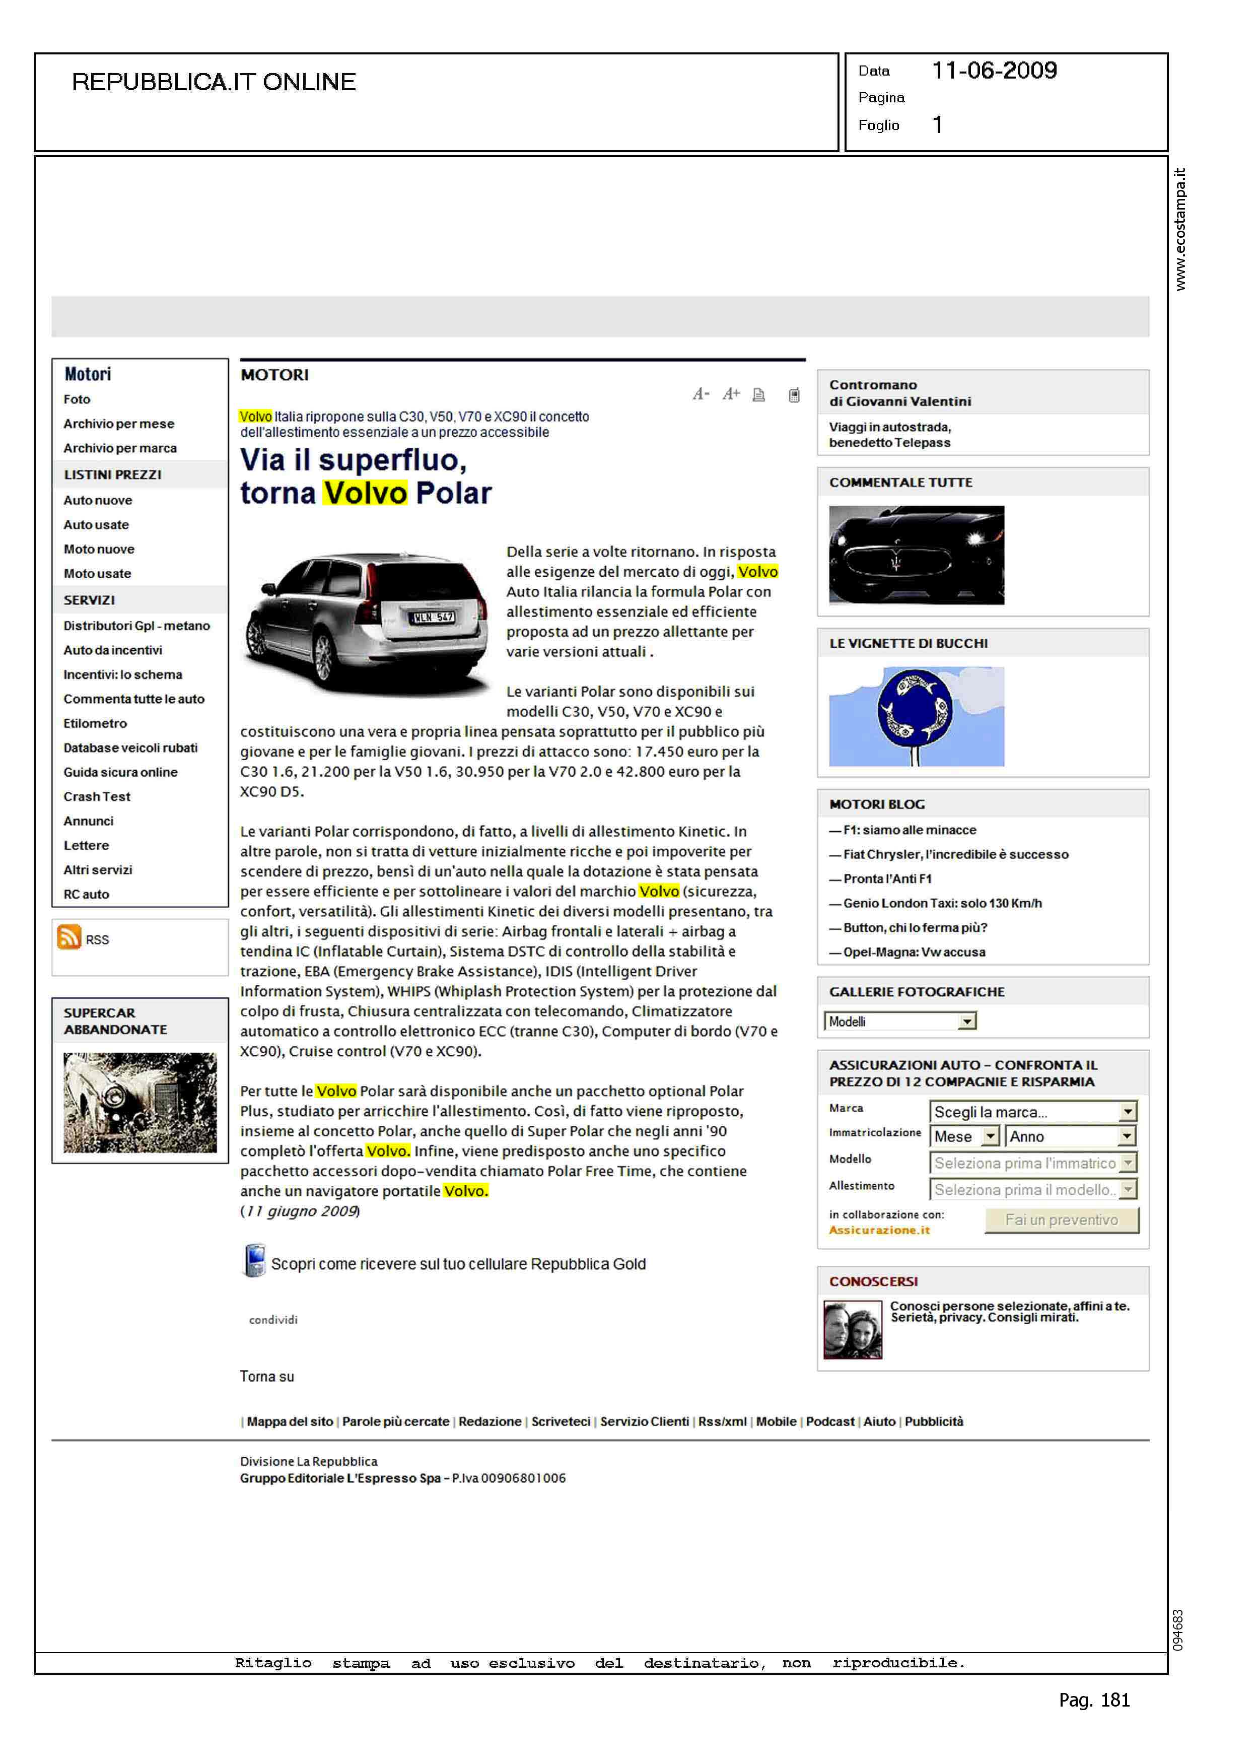This screenshot has width=1257, height=1764.
Task: Click the condividi share link
Action: coord(273,1320)
